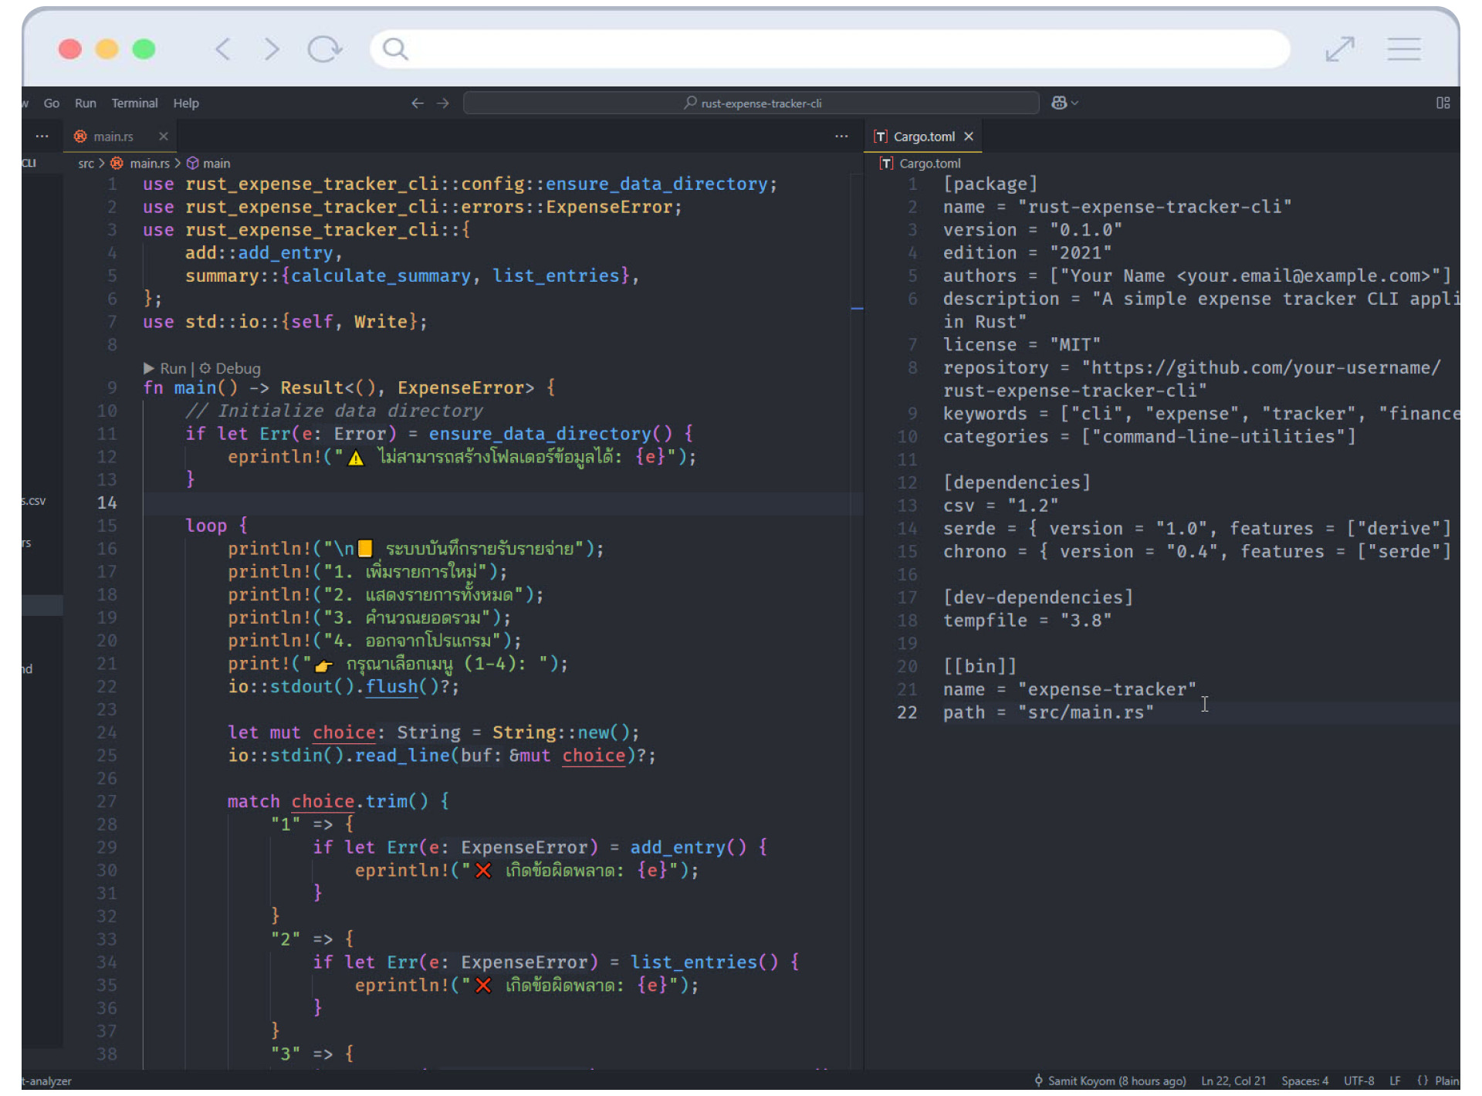Image resolution: width=1482 pixels, height=1096 pixels.
Task: Click the Ln 22, Col 21 status
Action: click(x=1233, y=1081)
